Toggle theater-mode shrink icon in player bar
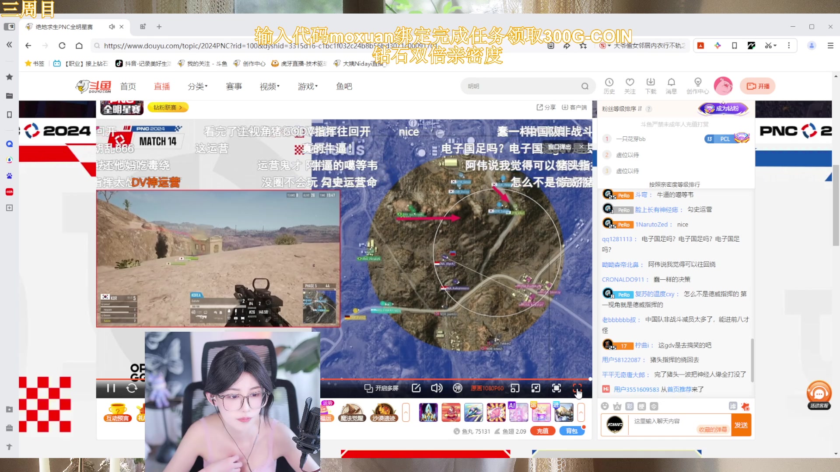Screen dimensions: 840x472 tap(536, 388)
